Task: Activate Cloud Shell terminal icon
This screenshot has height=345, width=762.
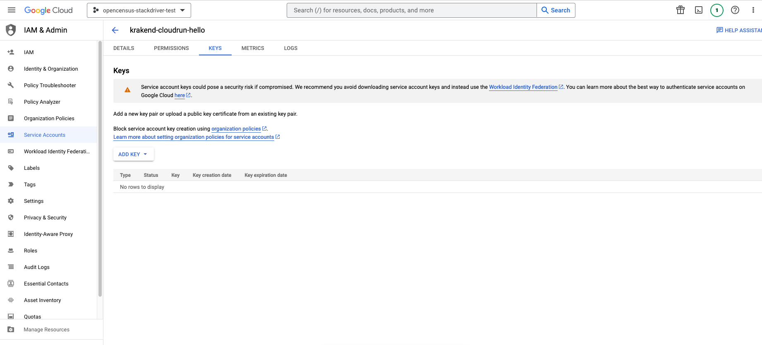Action: [699, 10]
